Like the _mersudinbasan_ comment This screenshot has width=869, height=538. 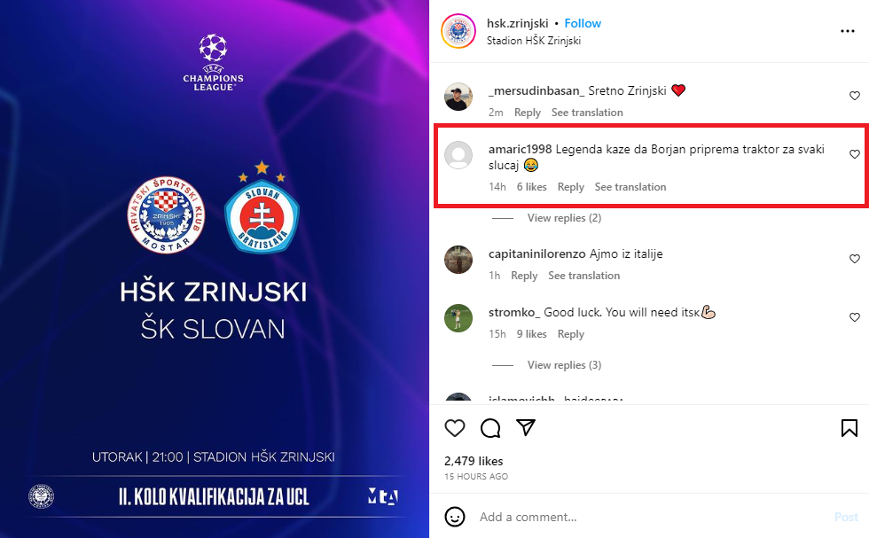pos(855,96)
